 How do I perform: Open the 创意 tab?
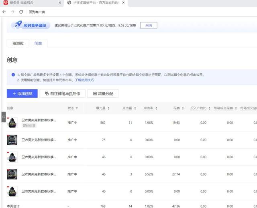click(x=38, y=43)
